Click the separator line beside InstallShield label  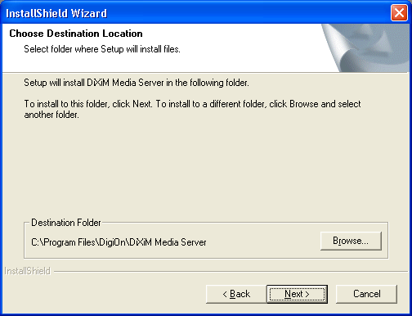(x=231, y=272)
